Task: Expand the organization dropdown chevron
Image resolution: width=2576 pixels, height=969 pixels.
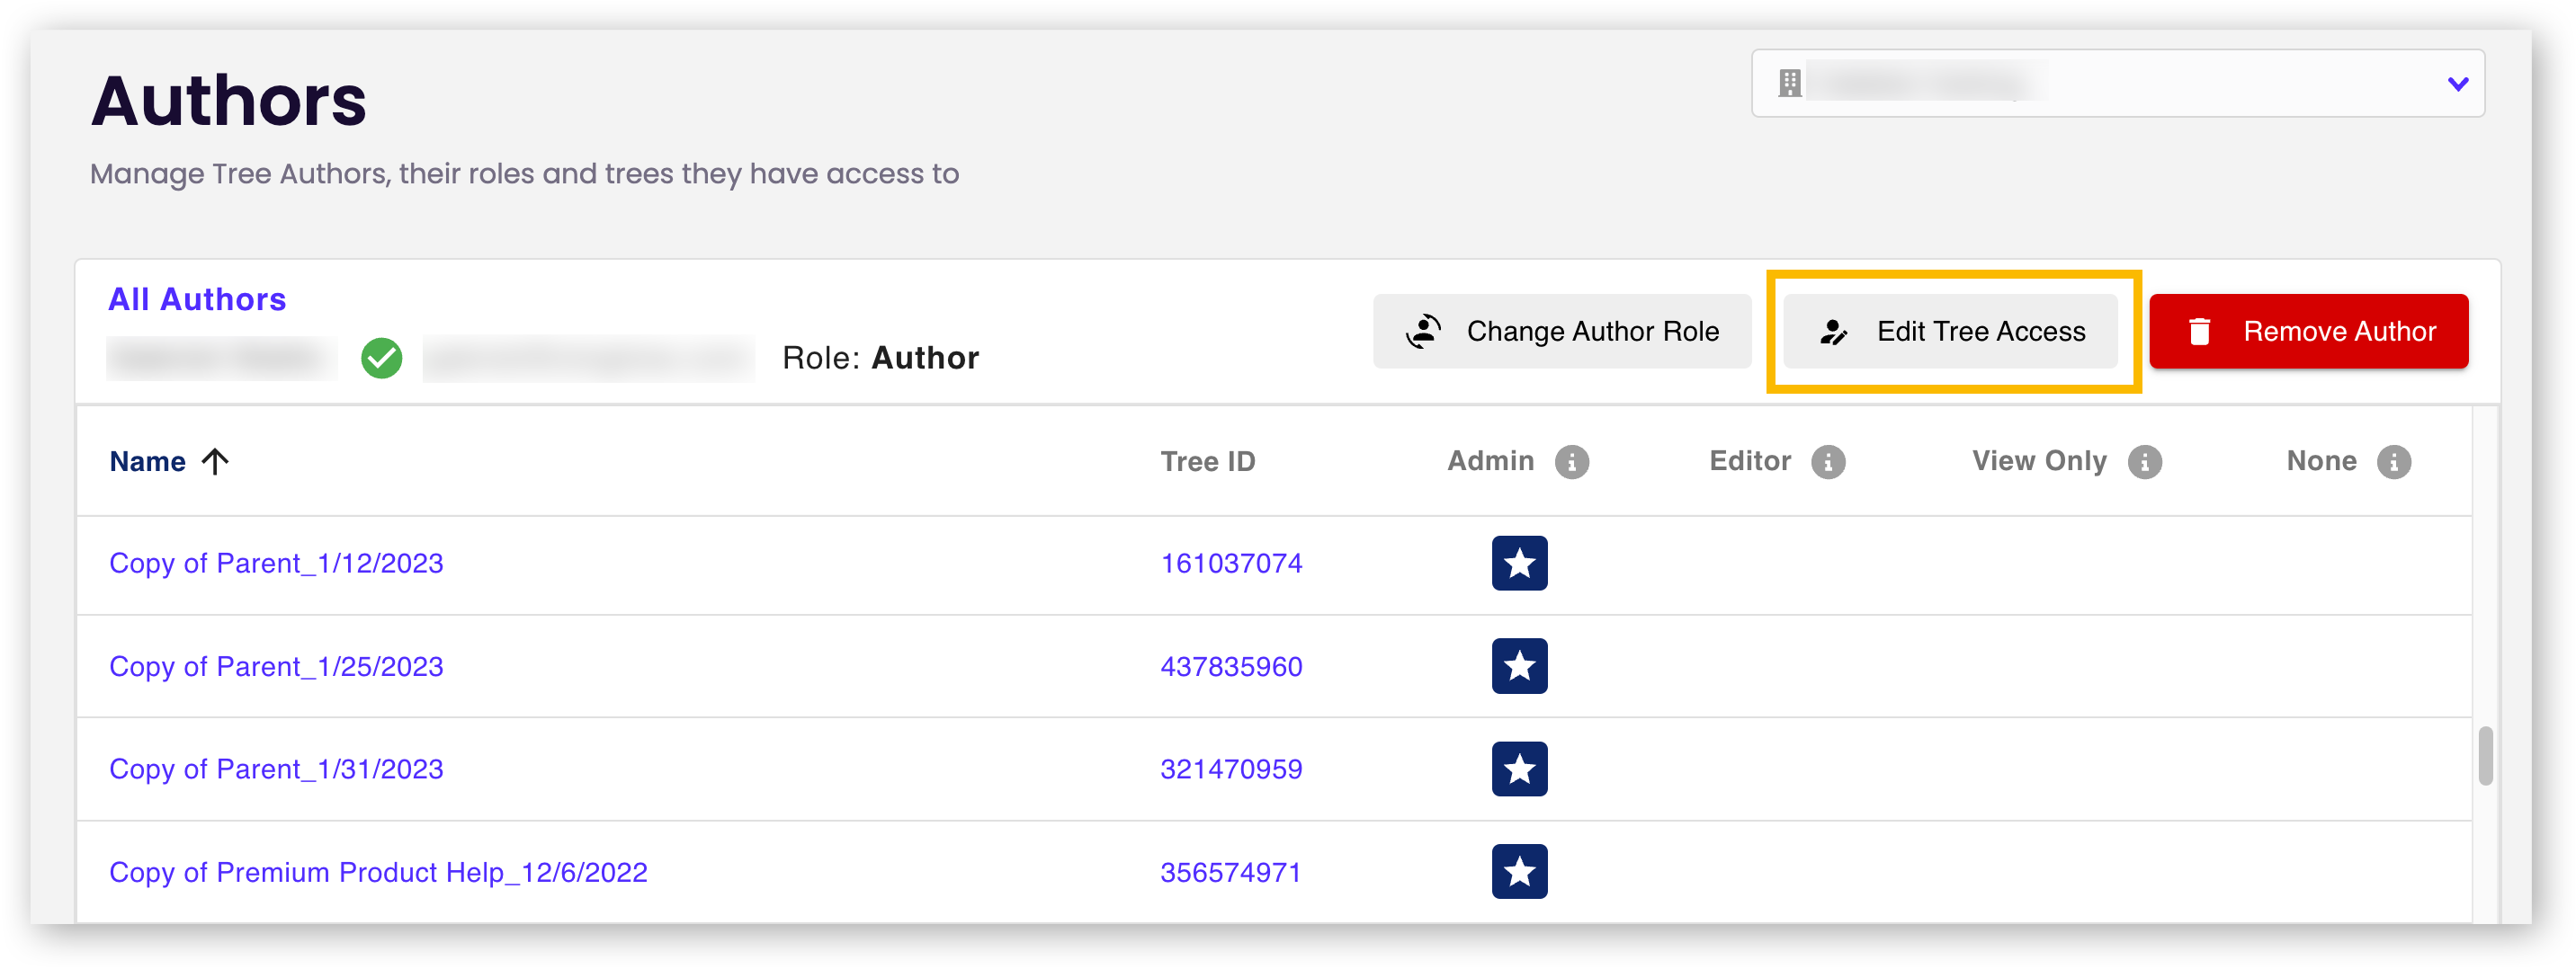Action: coord(2457,84)
